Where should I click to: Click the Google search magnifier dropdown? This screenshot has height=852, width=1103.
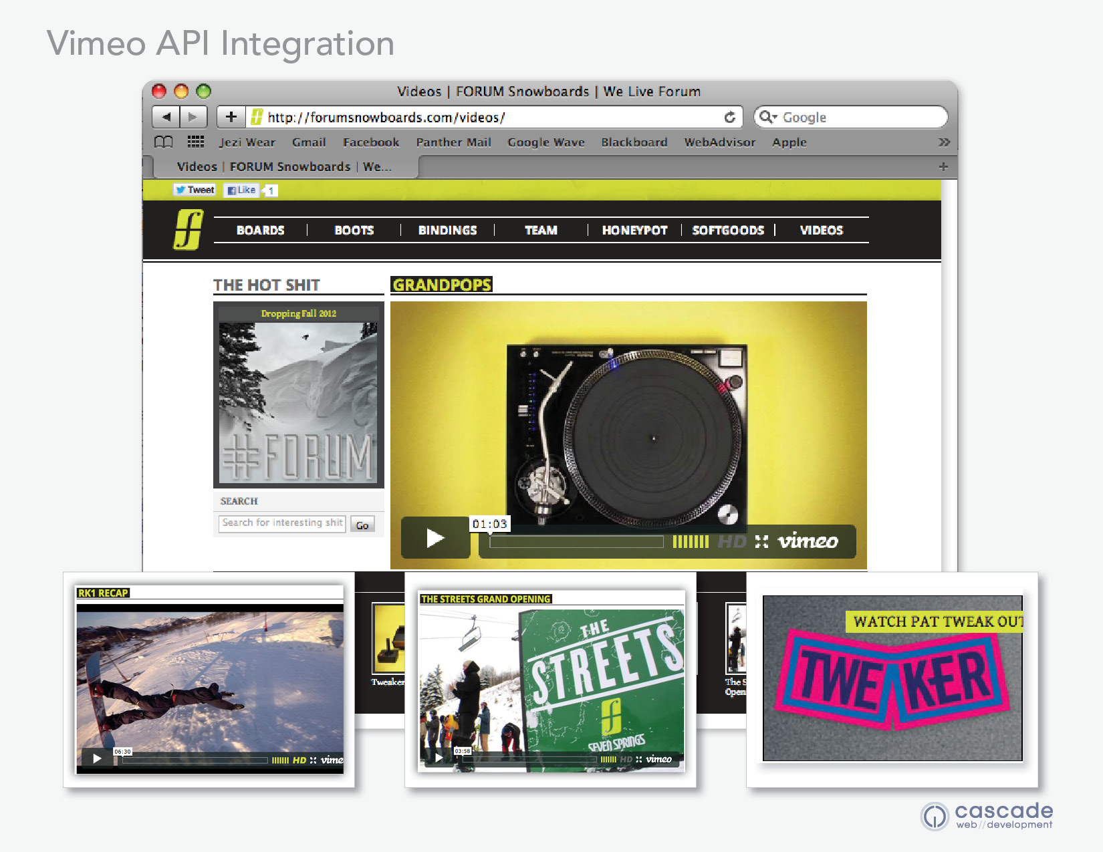pyautogui.click(x=768, y=117)
